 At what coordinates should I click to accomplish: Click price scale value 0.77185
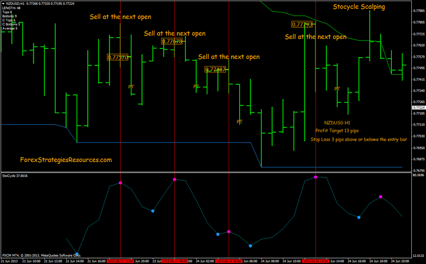[x=419, y=113]
